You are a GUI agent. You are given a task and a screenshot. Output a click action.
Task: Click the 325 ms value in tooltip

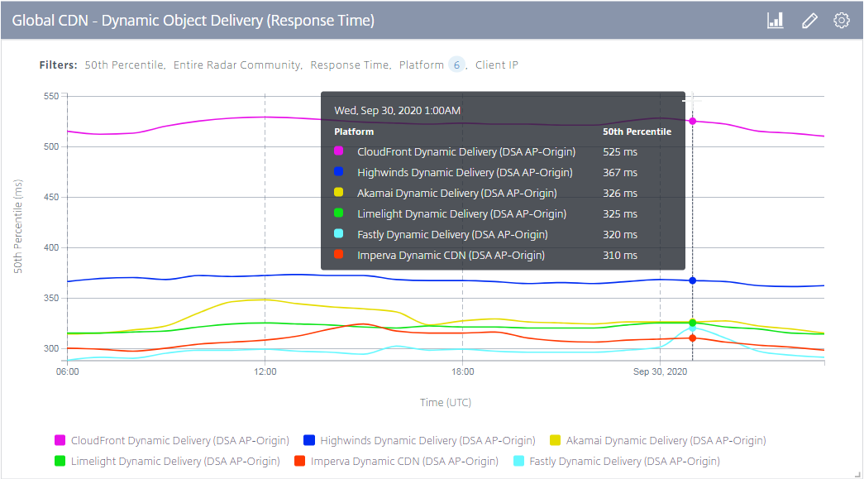click(x=620, y=214)
